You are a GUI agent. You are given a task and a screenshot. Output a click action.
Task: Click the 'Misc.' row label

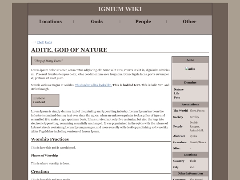pos(177,148)
